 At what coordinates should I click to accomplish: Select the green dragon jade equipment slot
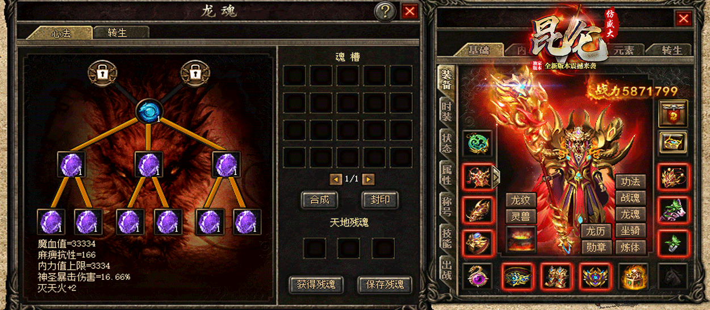tap(477, 144)
